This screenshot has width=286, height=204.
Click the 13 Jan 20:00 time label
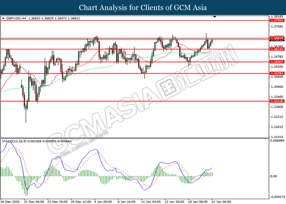(x=174, y=202)
